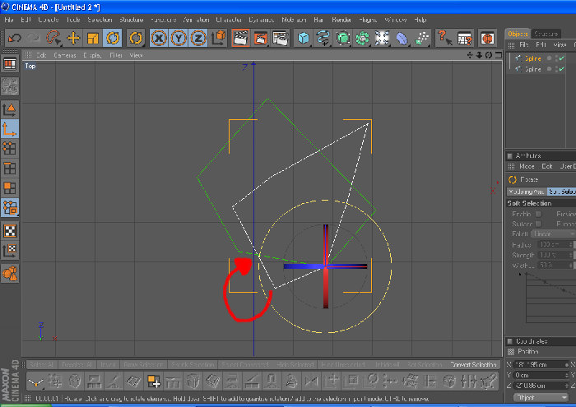576x407 pixels.
Task: Click the Radius field stepper arrows
Action: tap(570, 244)
